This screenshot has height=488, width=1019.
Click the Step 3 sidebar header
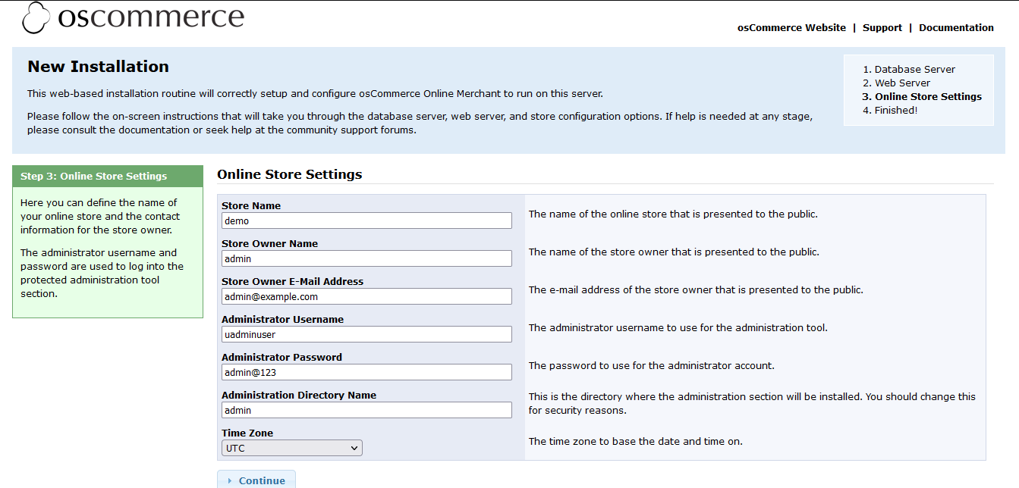click(94, 176)
